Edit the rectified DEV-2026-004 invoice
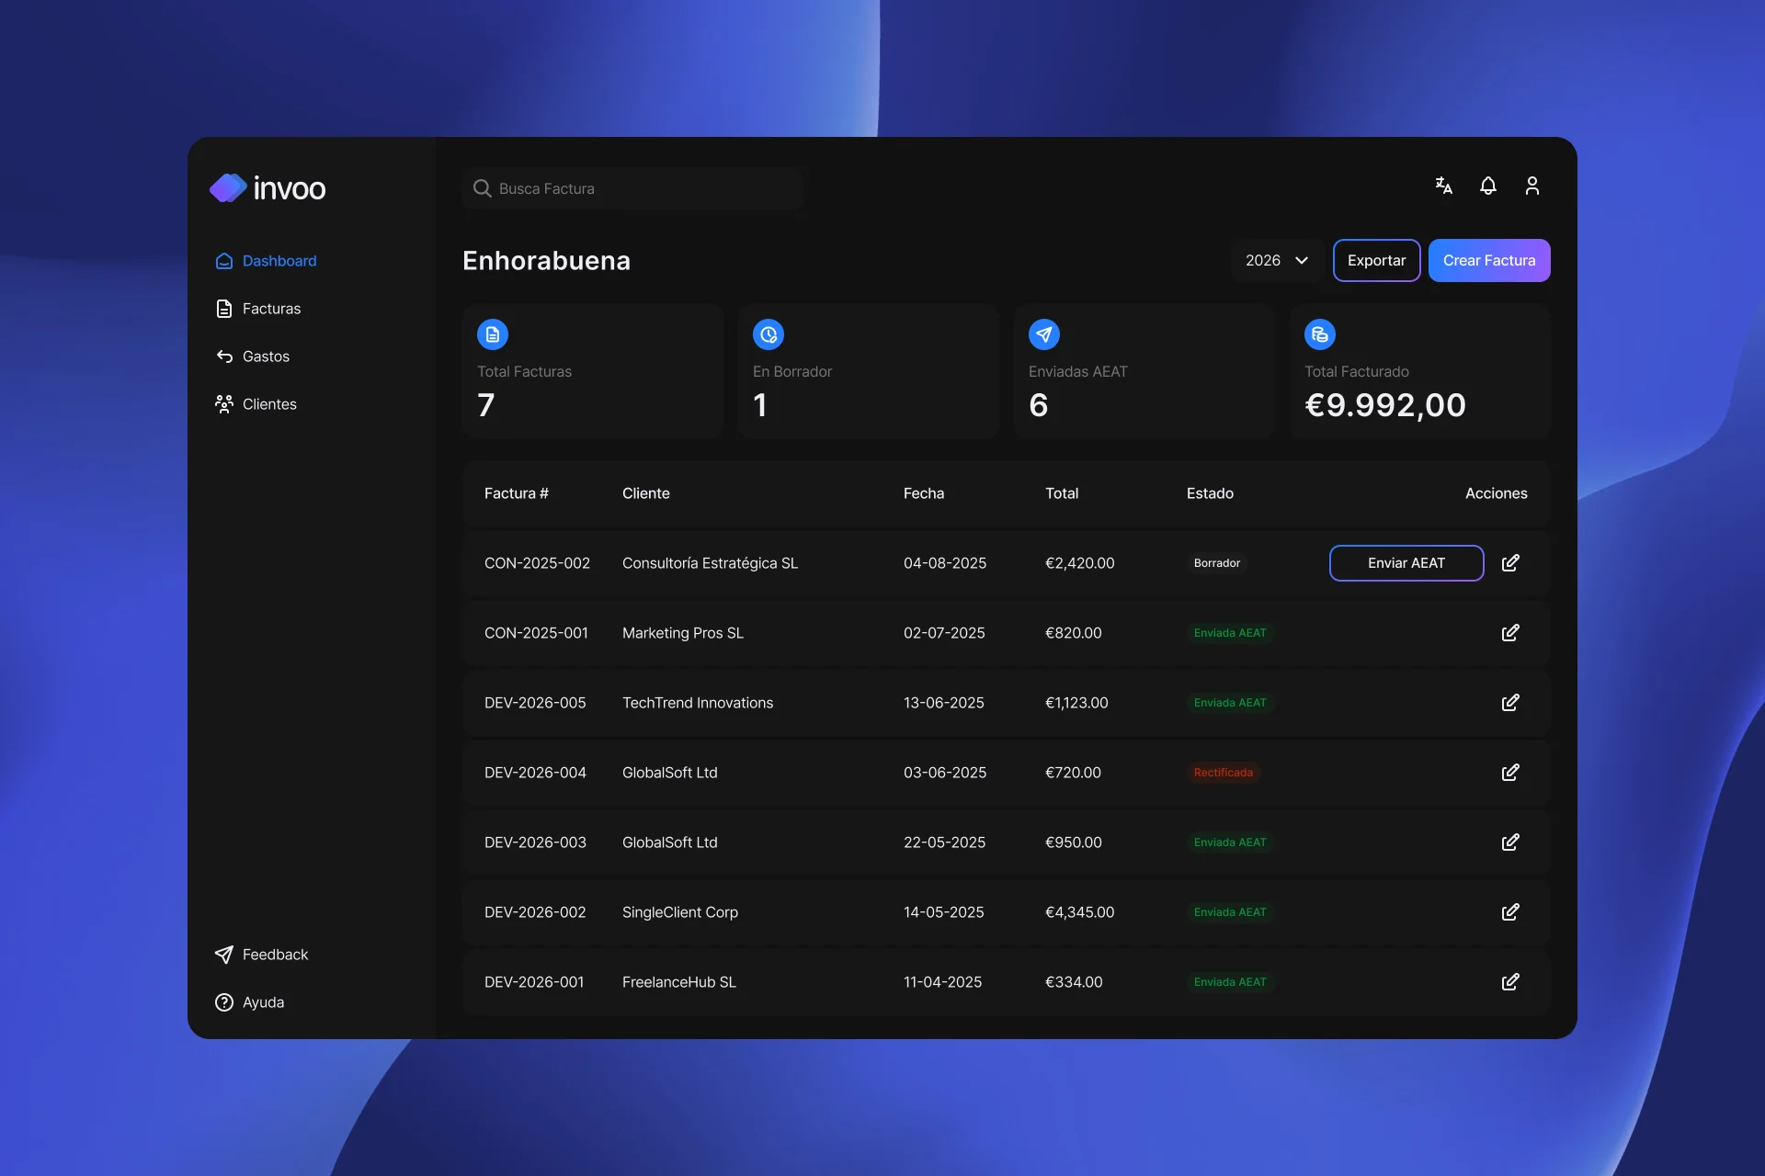The image size is (1765, 1176). 1509,773
